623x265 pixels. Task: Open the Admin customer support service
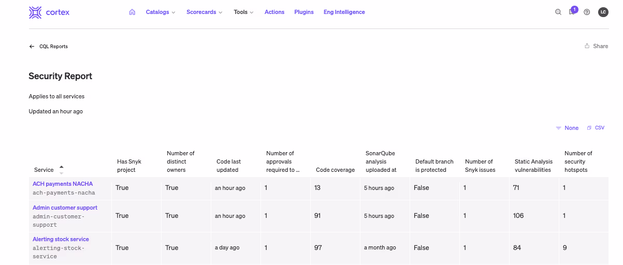(65, 208)
